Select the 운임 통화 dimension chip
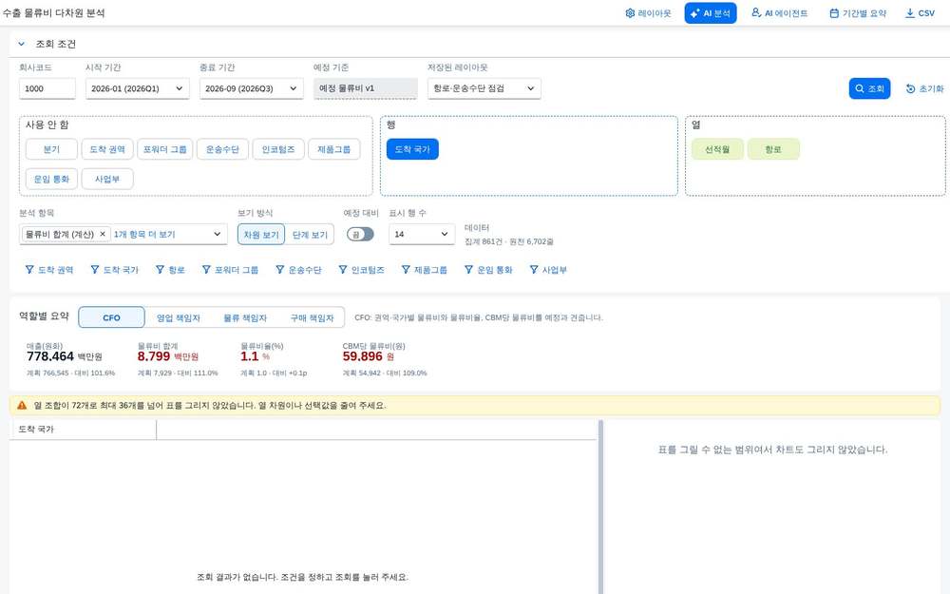The height and width of the screenshot is (594, 950). pyautogui.click(x=51, y=179)
